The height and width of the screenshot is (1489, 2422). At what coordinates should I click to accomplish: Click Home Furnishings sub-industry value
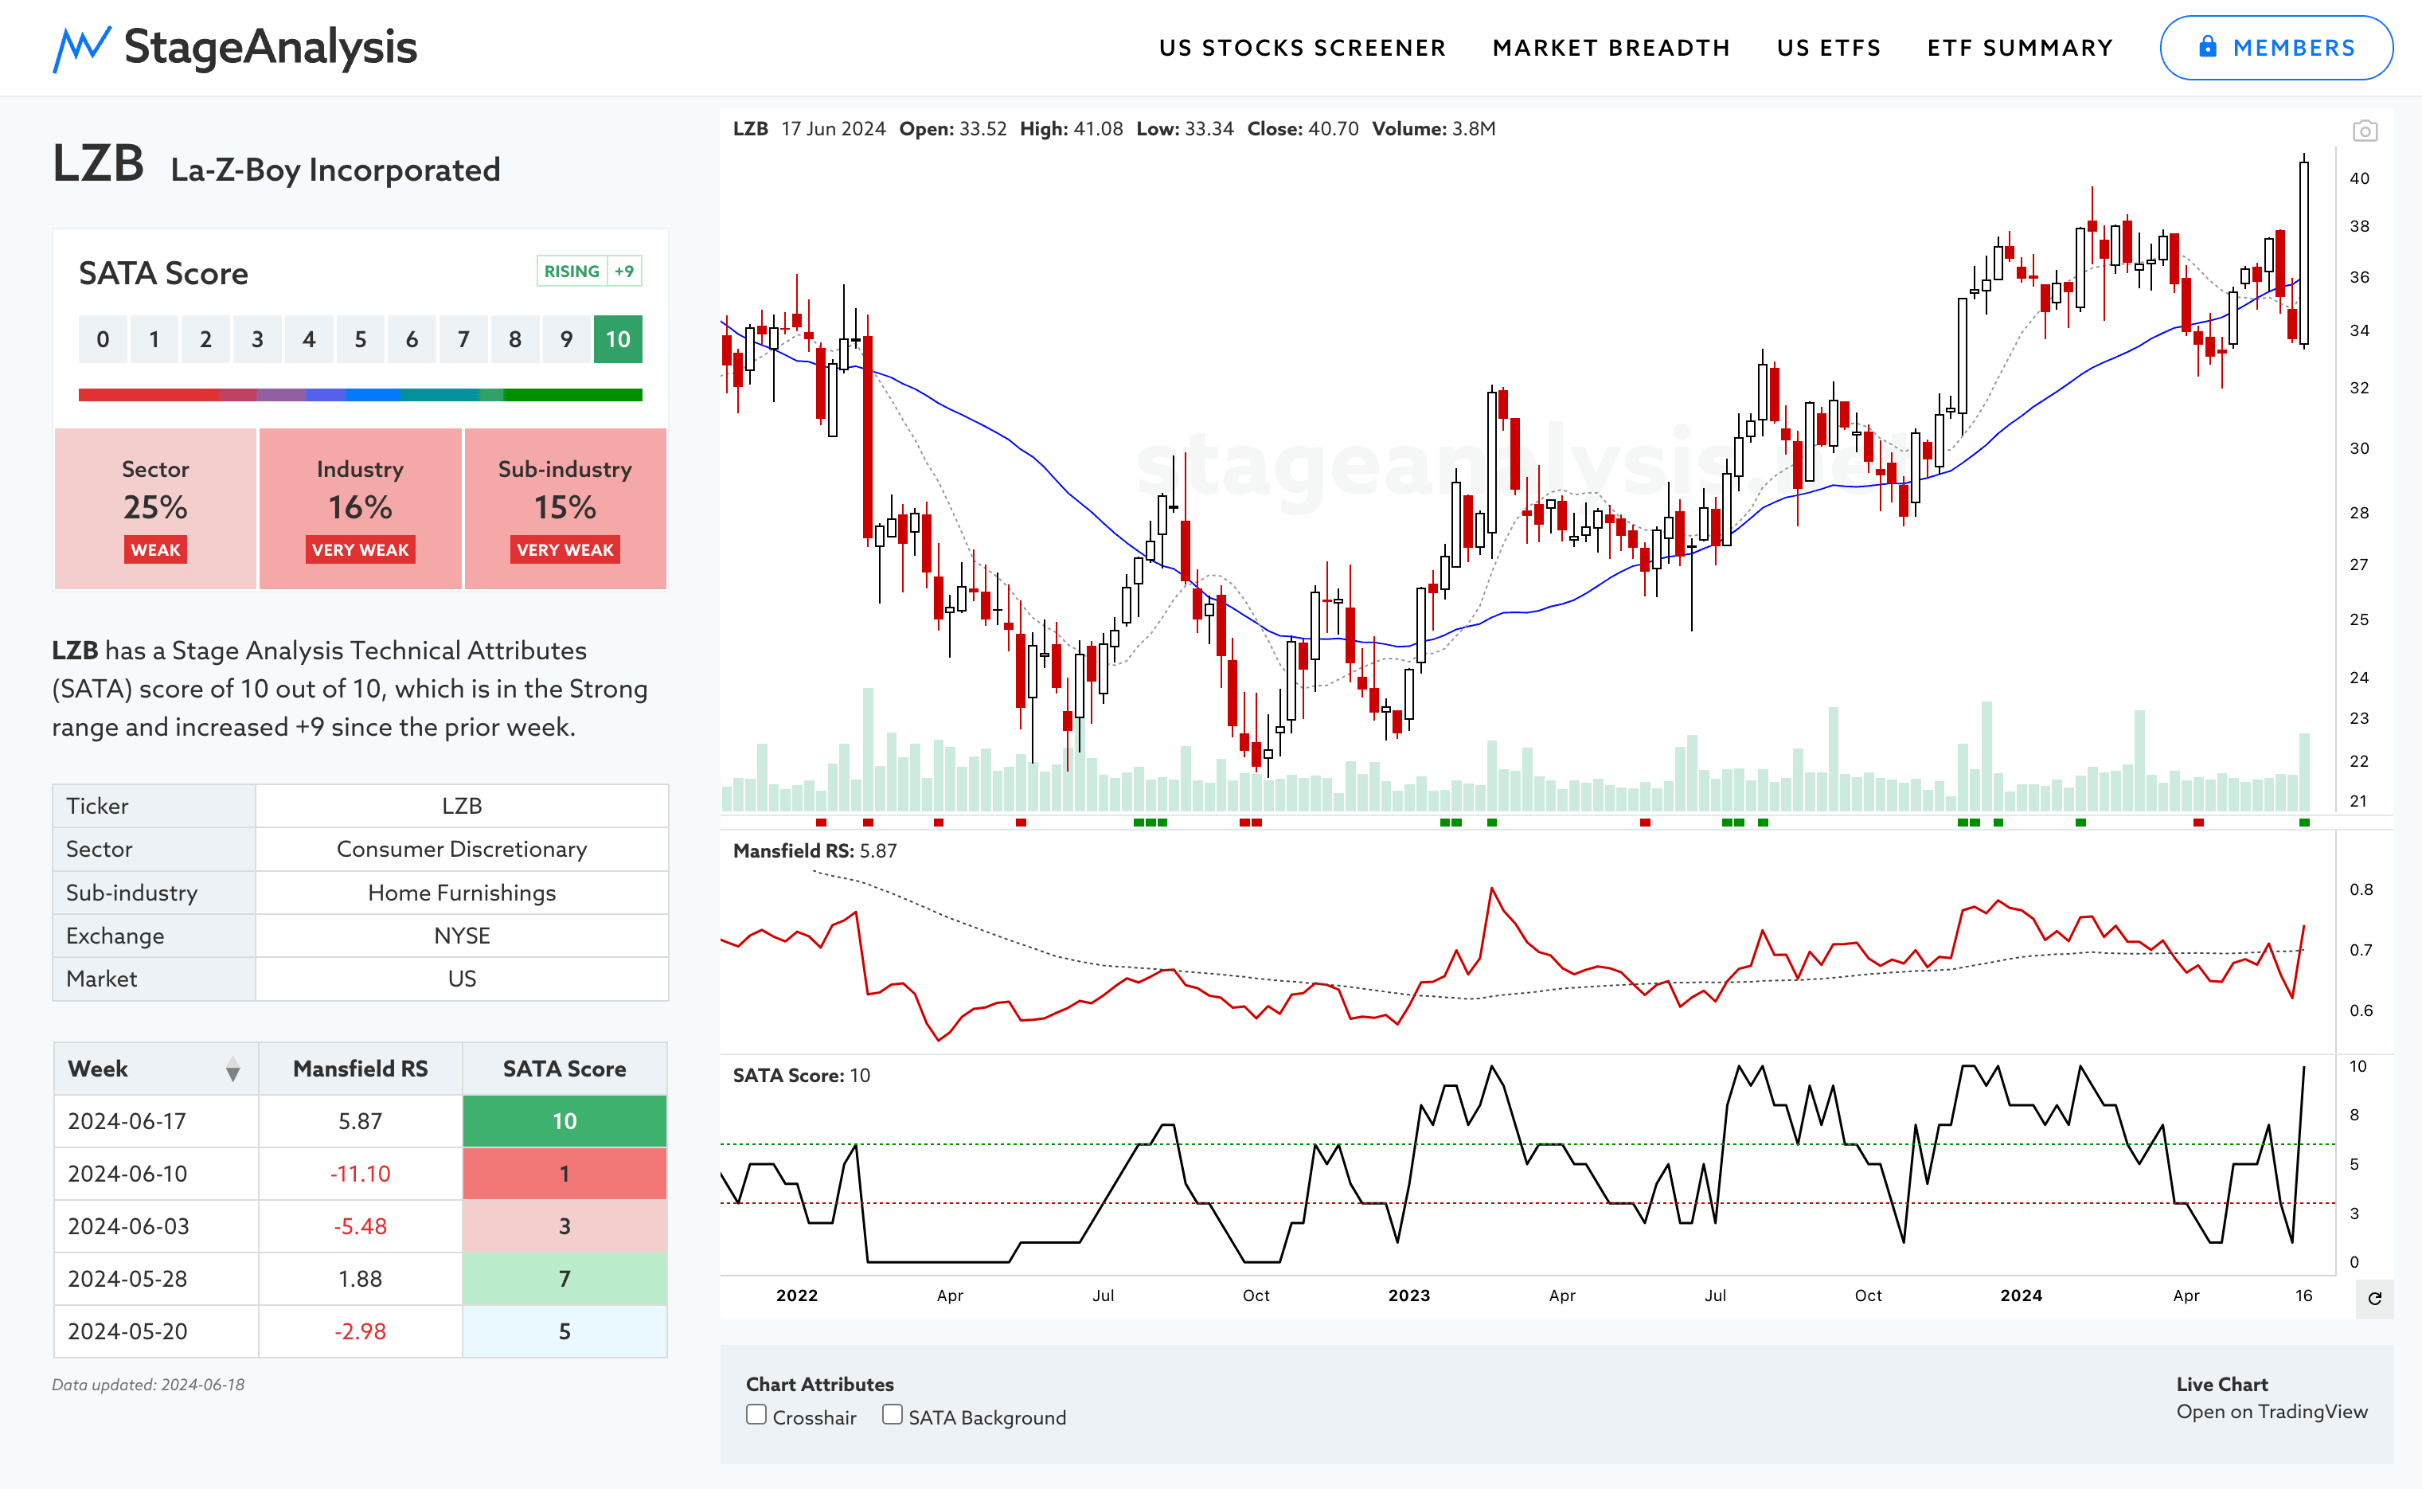(x=462, y=893)
